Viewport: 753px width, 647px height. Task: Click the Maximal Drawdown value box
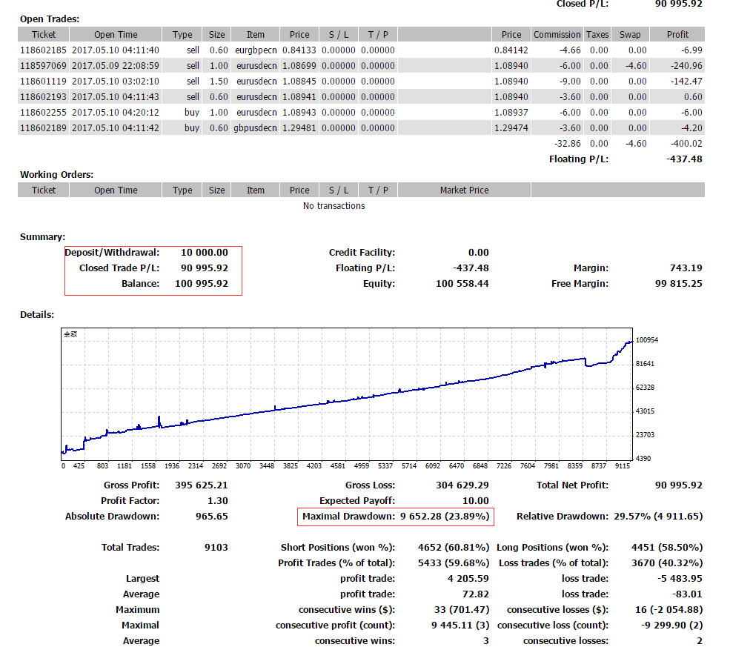coord(396,517)
